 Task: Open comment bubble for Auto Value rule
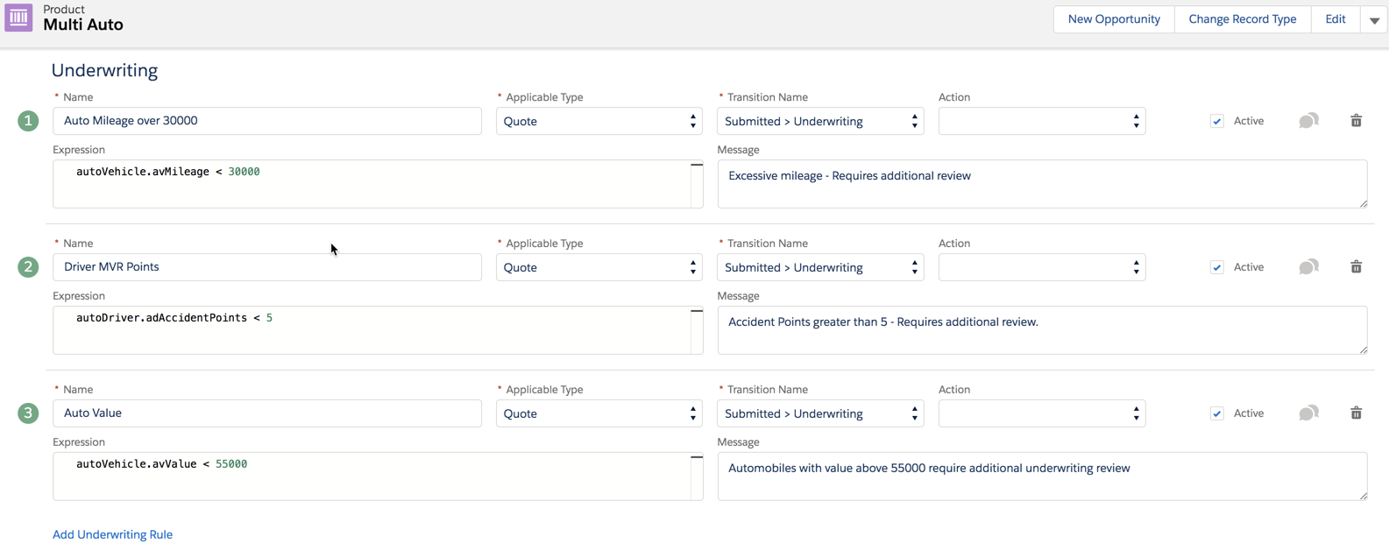[x=1308, y=413]
